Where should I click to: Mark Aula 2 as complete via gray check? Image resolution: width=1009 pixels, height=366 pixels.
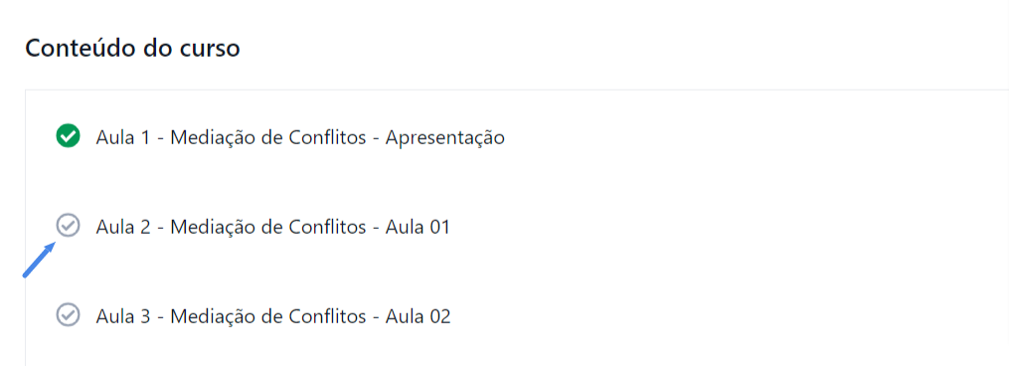[68, 226]
